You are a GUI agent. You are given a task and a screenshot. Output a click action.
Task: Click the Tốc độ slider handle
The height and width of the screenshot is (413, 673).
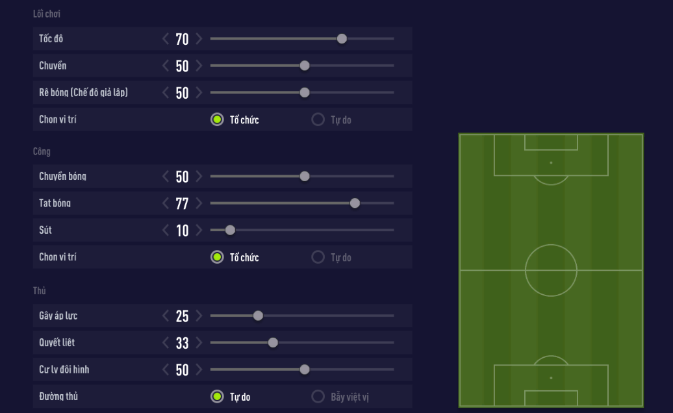[342, 39]
